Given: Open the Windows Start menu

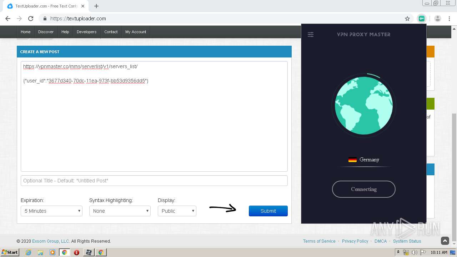Looking at the screenshot, I should [10, 252].
